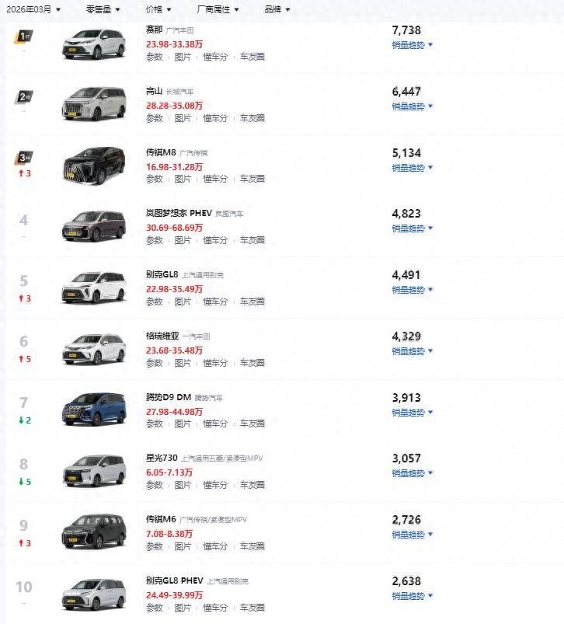
Task: Open the 价格 filter dropdown
Action: [158, 9]
